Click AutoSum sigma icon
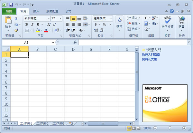Image resolution: width=193 pixels, height=133 pixels. (x=146, y=18)
